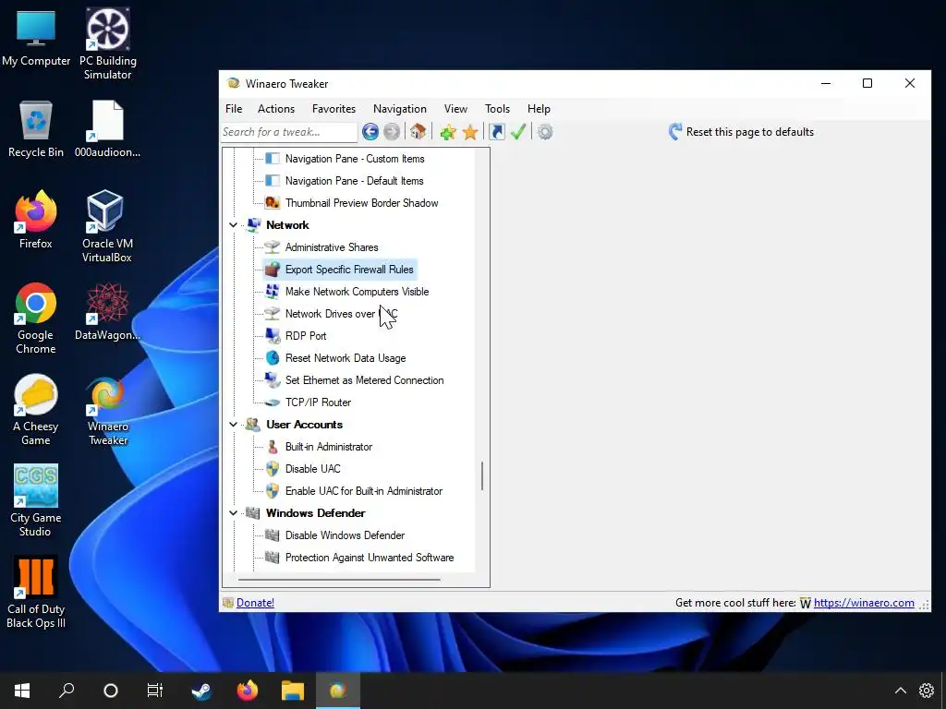This screenshot has height=709, width=946.
Task: Open File Explorer from taskbar
Action: pyautogui.click(x=293, y=691)
